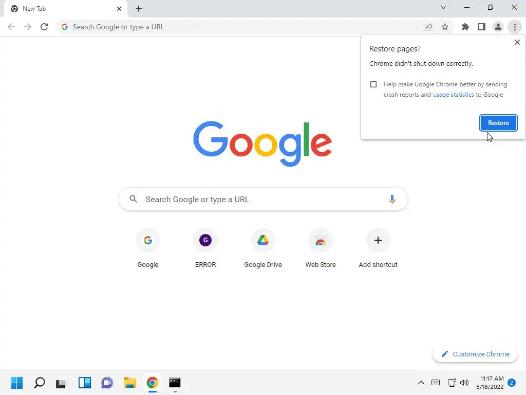Click the browser back arrow
The width and height of the screenshot is (526, 395).
tap(11, 27)
